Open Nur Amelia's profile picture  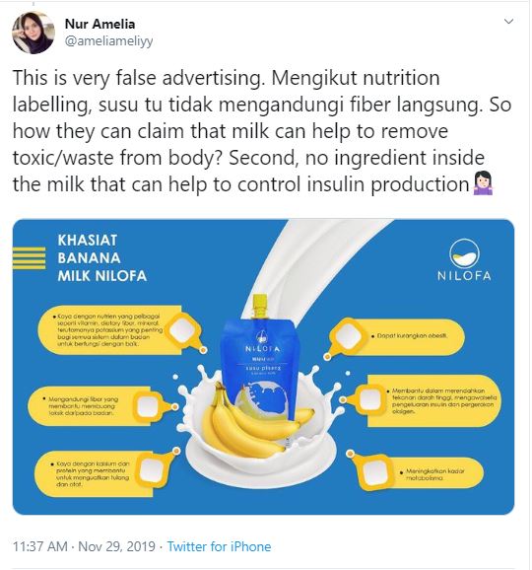pos(33,33)
